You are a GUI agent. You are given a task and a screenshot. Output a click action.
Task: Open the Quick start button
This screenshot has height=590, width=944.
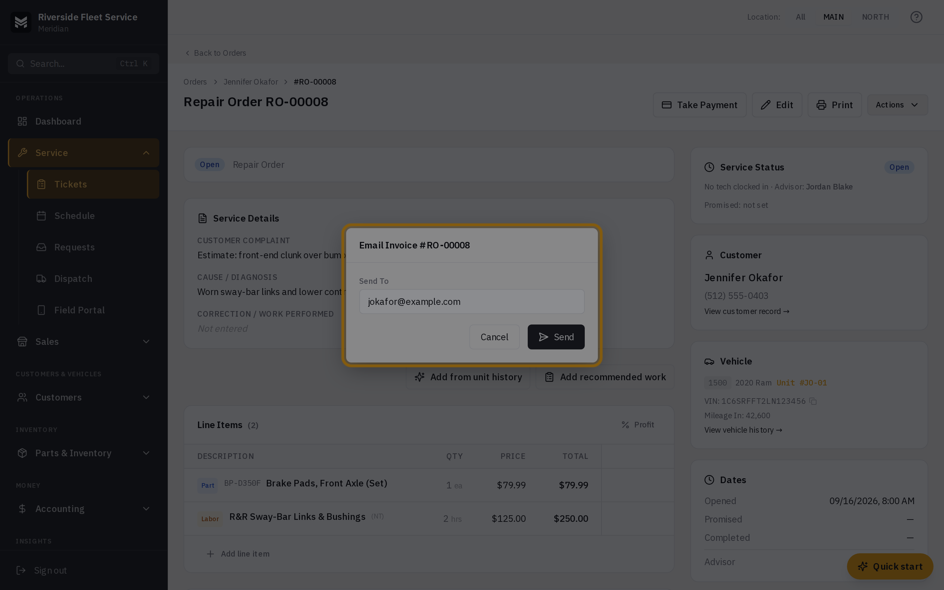890,567
